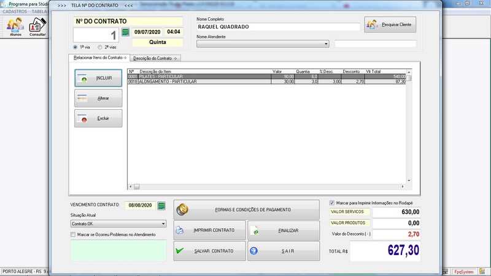The width and height of the screenshot is (491, 276).
Task: Select the 1ª via radio option
Action: [75, 47]
